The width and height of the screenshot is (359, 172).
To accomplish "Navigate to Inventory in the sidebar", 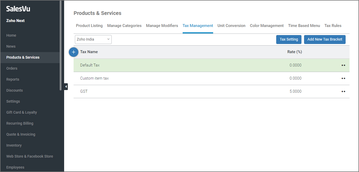I will tap(14, 145).
